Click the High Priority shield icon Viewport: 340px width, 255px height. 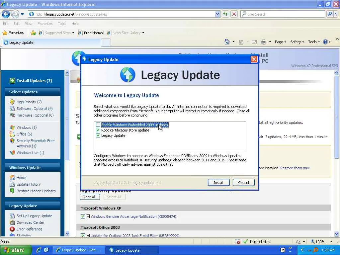tap(12, 102)
